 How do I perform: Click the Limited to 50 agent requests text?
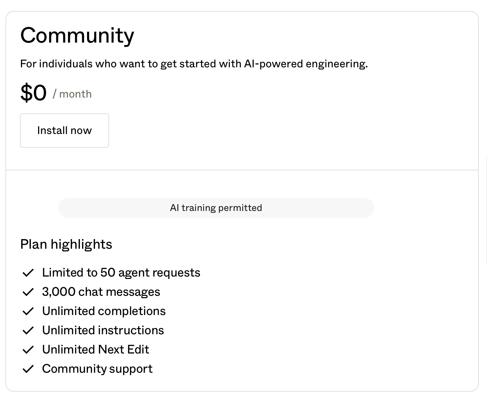(121, 273)
